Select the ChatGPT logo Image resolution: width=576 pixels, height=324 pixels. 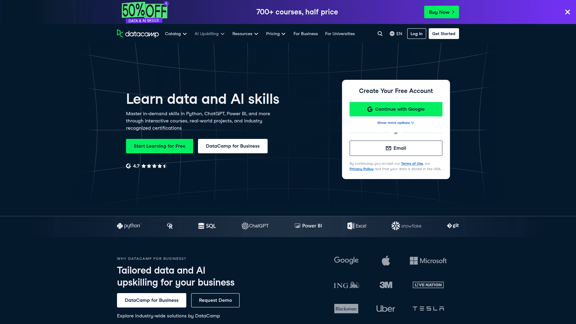pos(255,226)
